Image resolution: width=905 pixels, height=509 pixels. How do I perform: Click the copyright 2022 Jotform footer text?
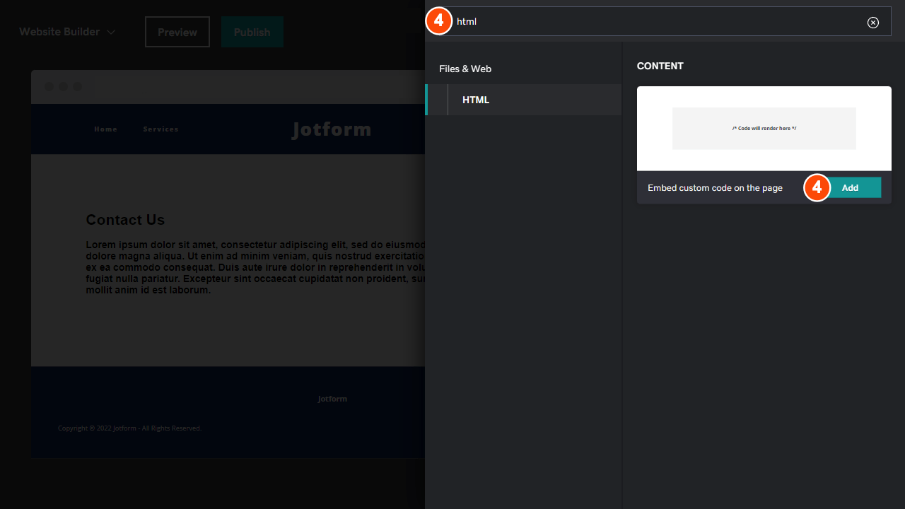point(129,428)
